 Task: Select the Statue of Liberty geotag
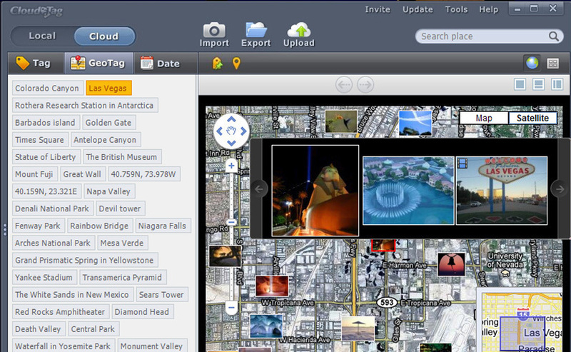[46, 156]
